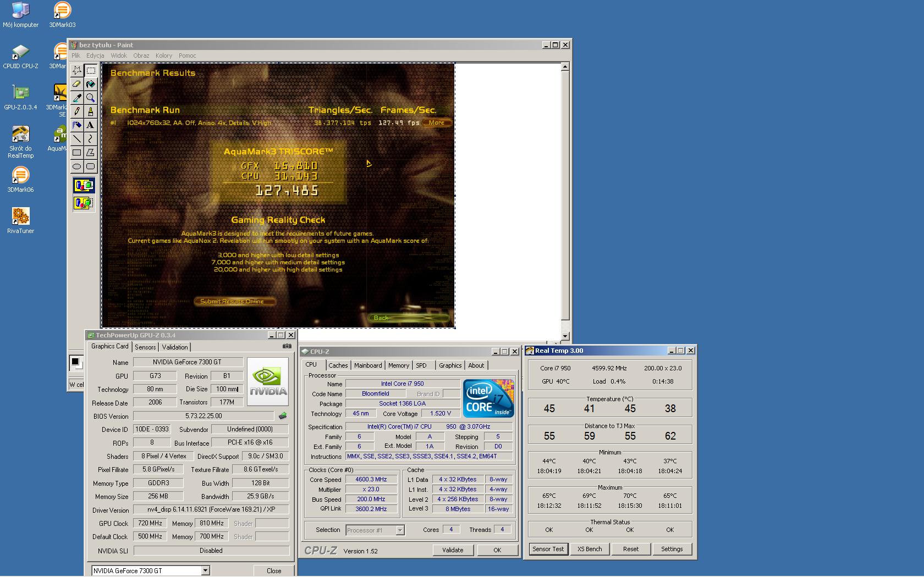Open the Pomoc menu in Paint
Image resolution: width=924 pixels, height=577 pixels.
tap(188, 56)
